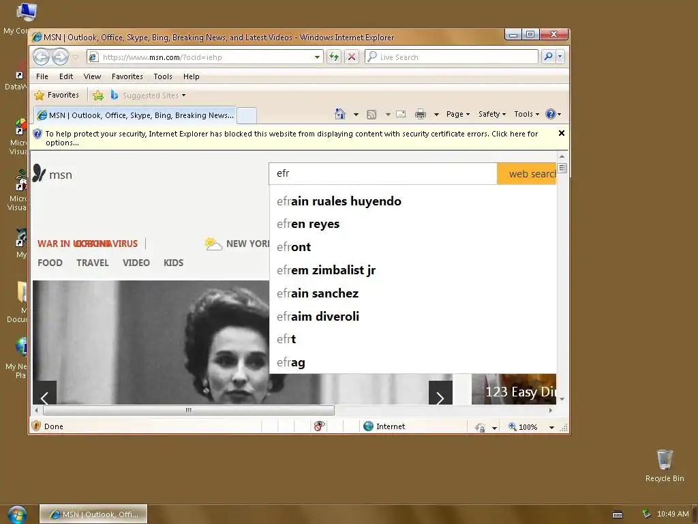Screen dimensions: 698x524
Task: Open the zoom level dropdown arrow
Action: point(551,427)
